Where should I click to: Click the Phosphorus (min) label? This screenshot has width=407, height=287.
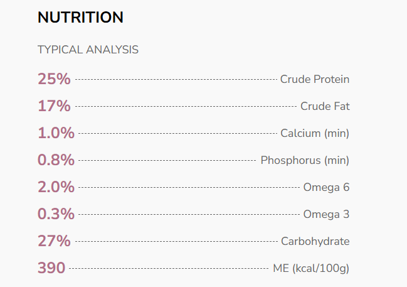(305, 160)
